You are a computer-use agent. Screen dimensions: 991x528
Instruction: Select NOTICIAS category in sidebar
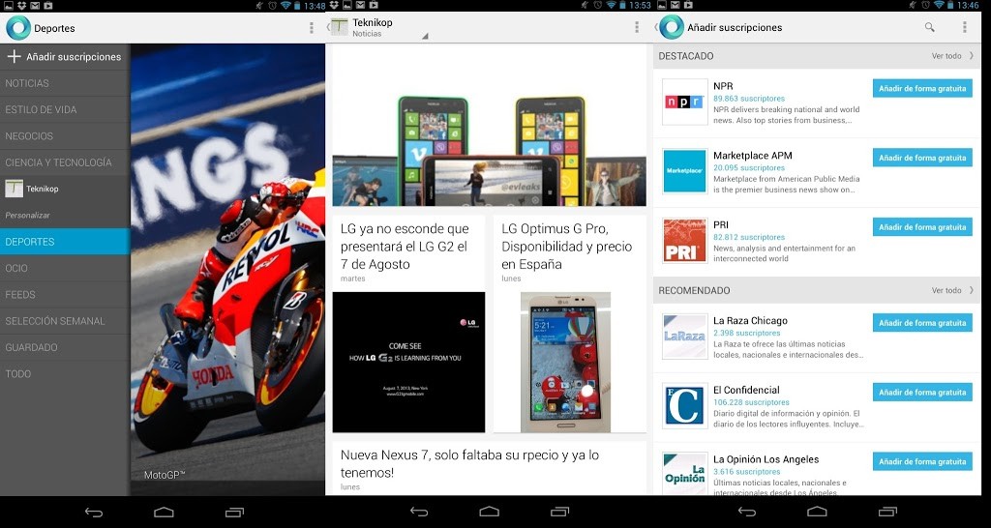tap(65, 83)
